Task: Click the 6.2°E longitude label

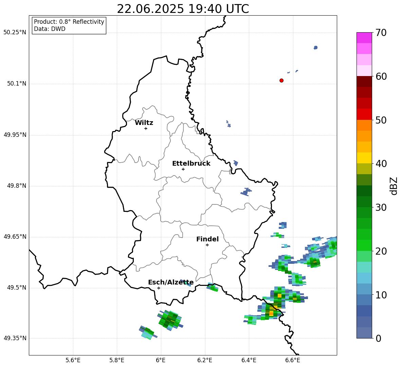Action: (x=205, y=360)
